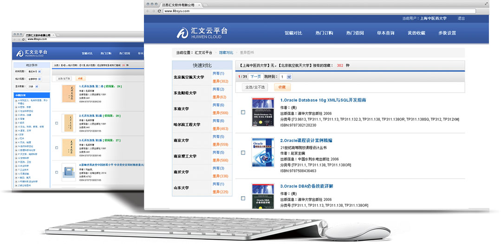Toggle fullscreen arrow icon in front window
The image size is (501, 244).
pyautogui.click(x=486, y=4)
